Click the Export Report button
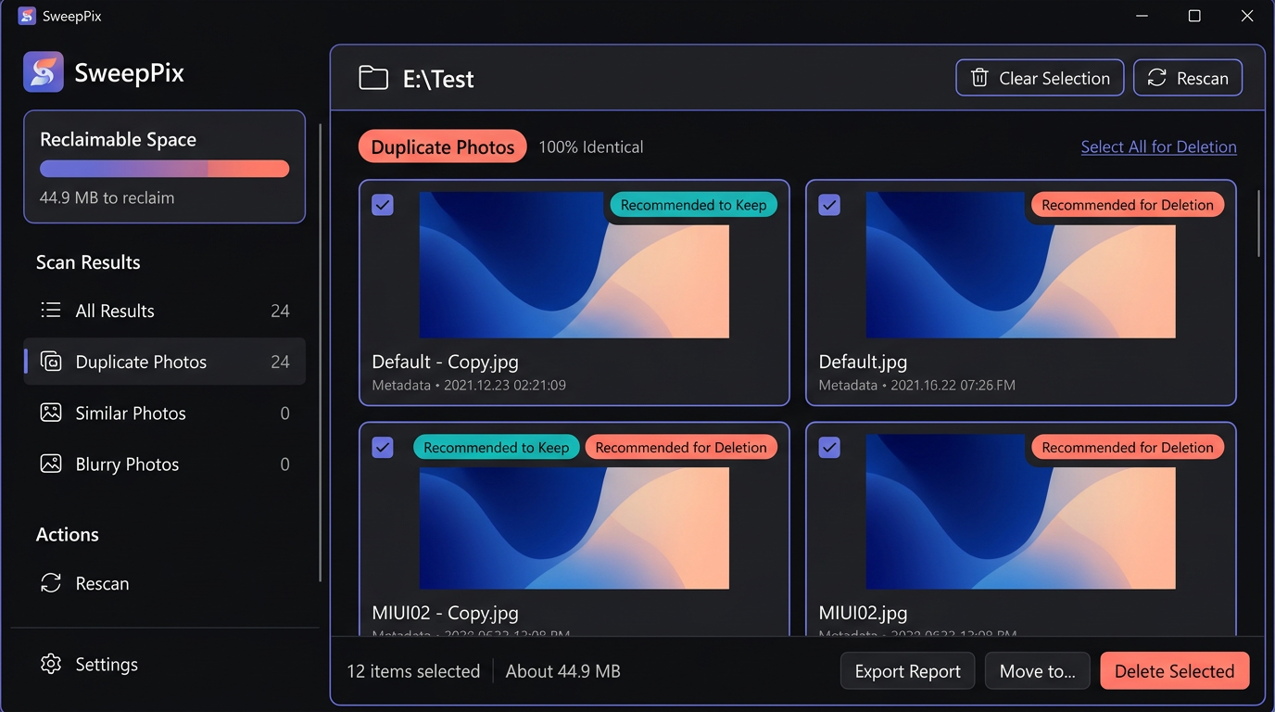1275x712 pixels. pos(907,671)
